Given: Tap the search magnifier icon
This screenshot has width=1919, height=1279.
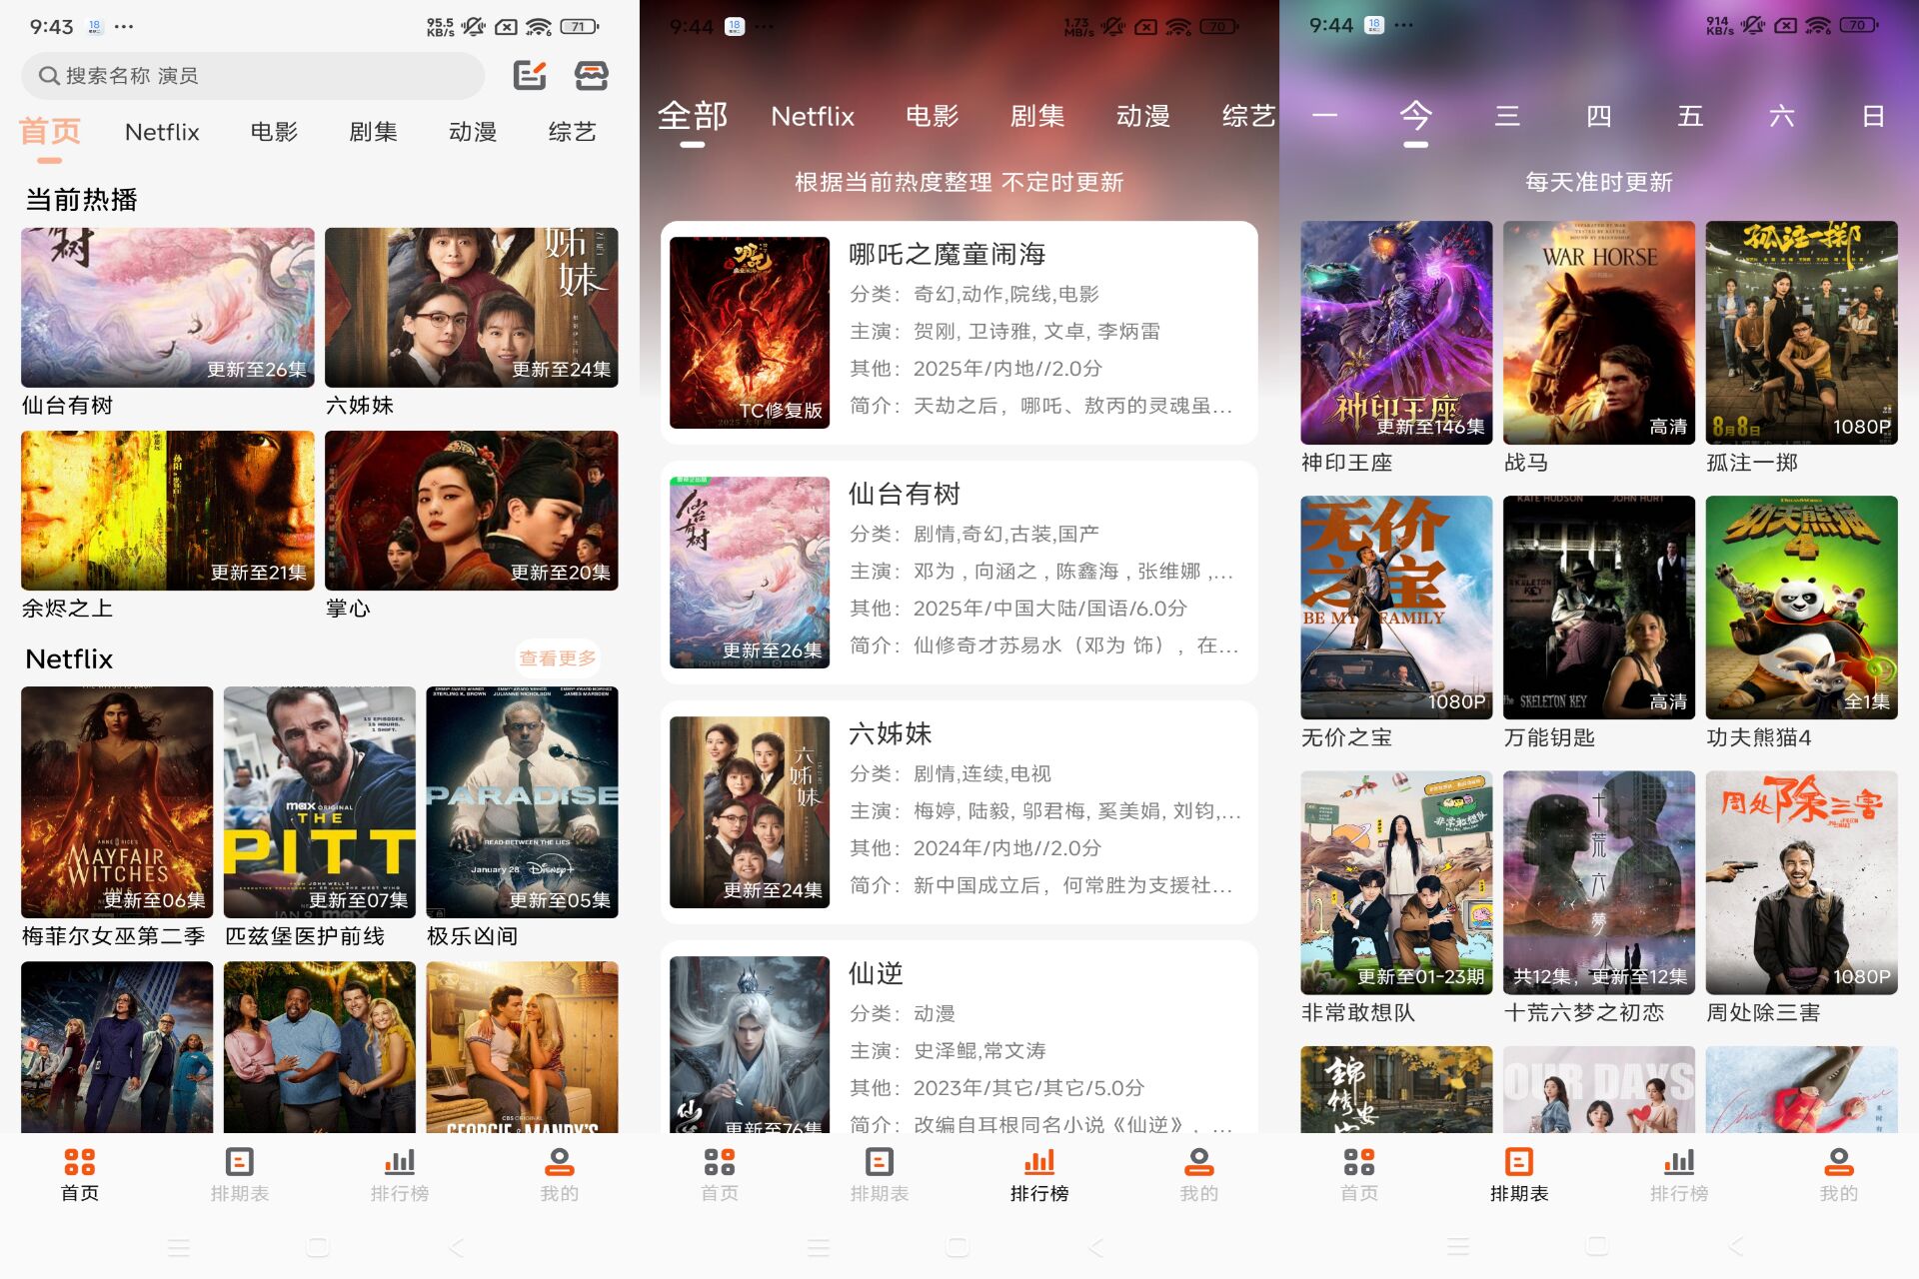Looking at the screenshot, I should click(48, 76).
